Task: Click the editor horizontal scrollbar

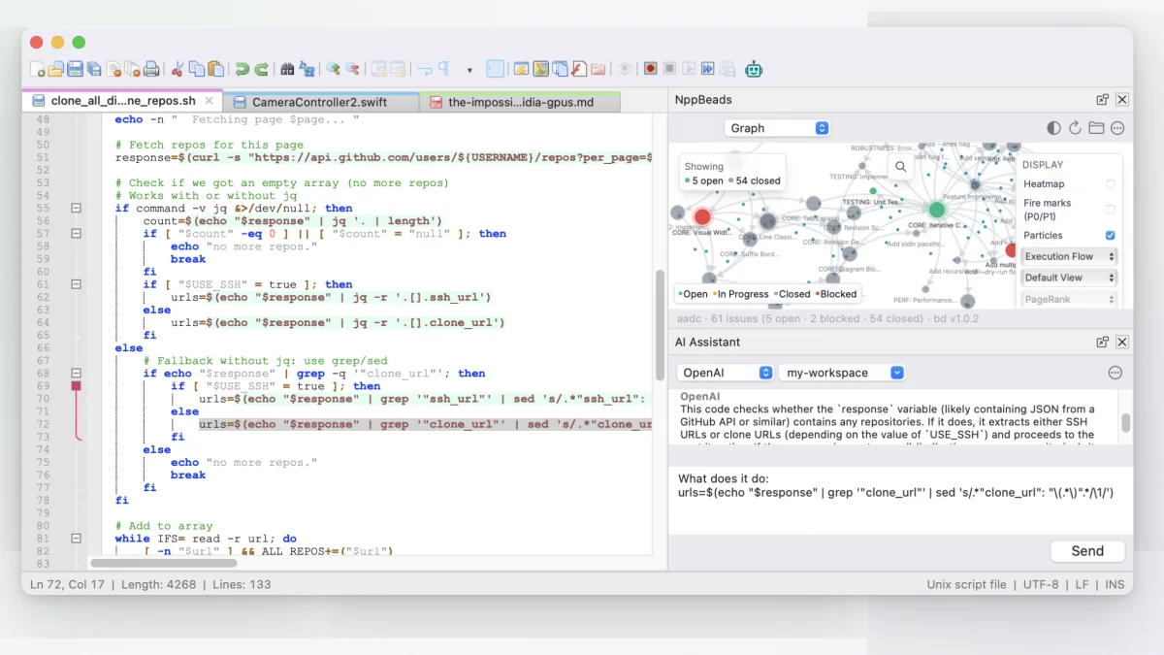Action: coord(163,562)
